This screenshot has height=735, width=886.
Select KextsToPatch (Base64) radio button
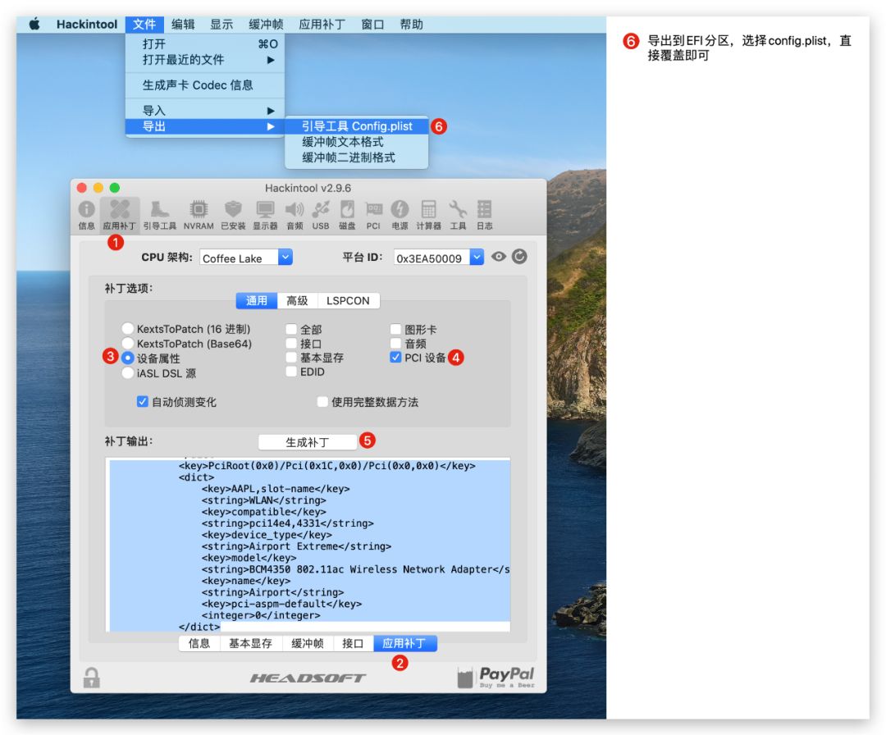[x=128, y=343]
